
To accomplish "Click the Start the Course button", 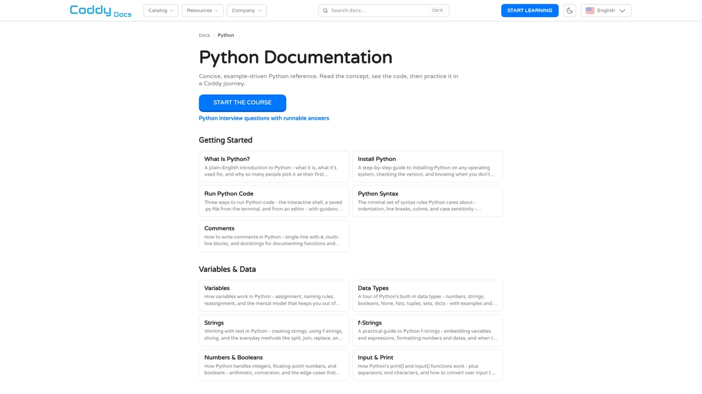I will tap(242, 102).
